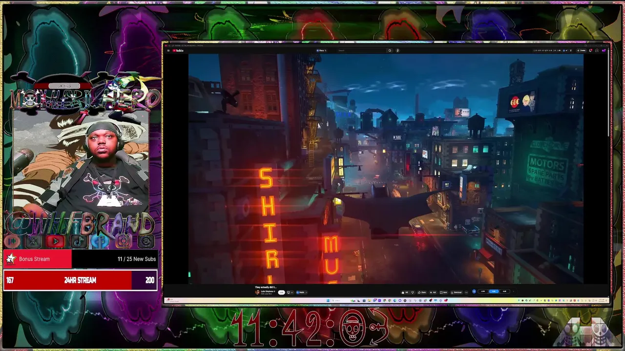Click the Threads icon in stream overlay
Viewport: 625px width, 351px height.
pyautogui.click(x=146, y=241)
